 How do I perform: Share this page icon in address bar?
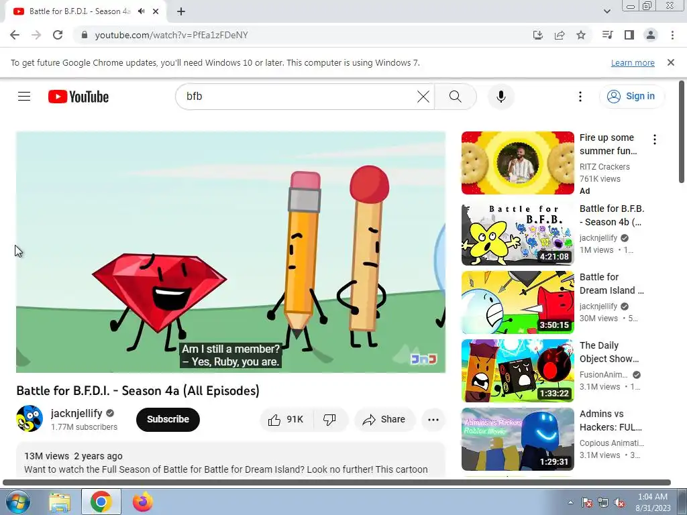tap(559, 35)
